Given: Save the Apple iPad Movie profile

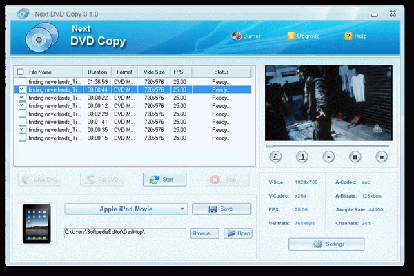Looking at the screenshot, I should pyautogui.click(x=221, y=209).
